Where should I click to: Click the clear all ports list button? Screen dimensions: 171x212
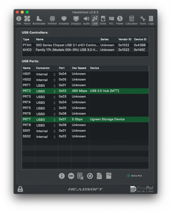click(80, 176)
